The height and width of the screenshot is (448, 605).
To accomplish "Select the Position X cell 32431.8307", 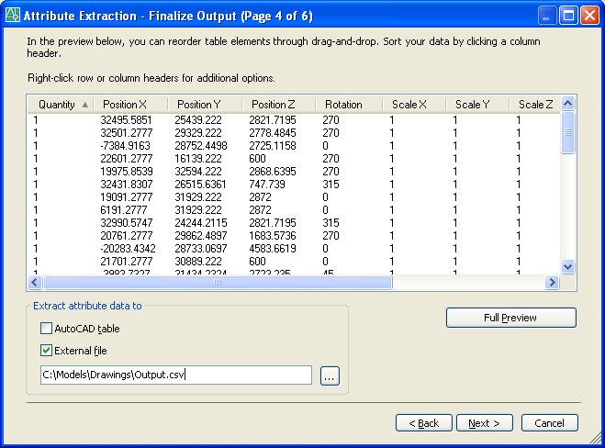I will (126, 184).
